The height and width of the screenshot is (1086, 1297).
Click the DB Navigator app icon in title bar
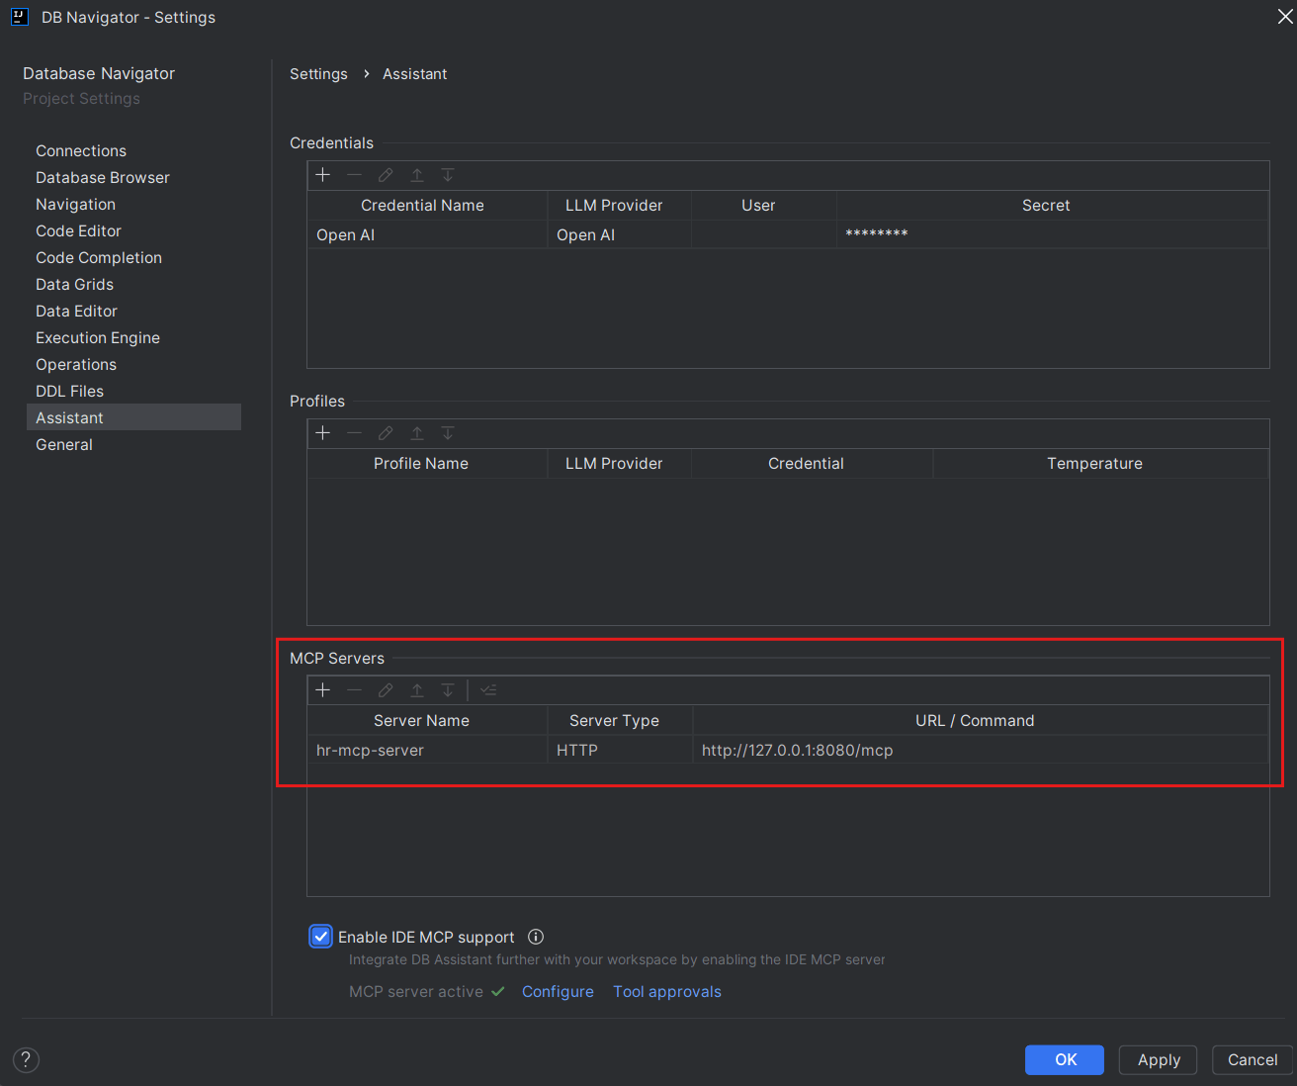[x=20, y=17]
